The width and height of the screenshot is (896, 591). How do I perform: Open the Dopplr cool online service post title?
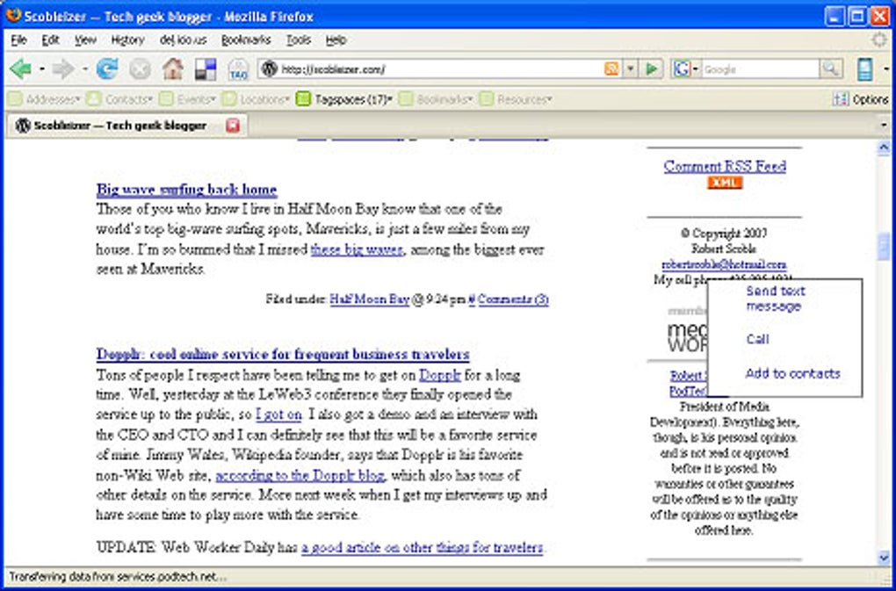(283, 355)
